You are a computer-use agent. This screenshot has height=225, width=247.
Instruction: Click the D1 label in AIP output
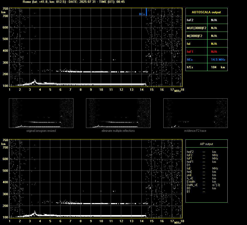188,165
